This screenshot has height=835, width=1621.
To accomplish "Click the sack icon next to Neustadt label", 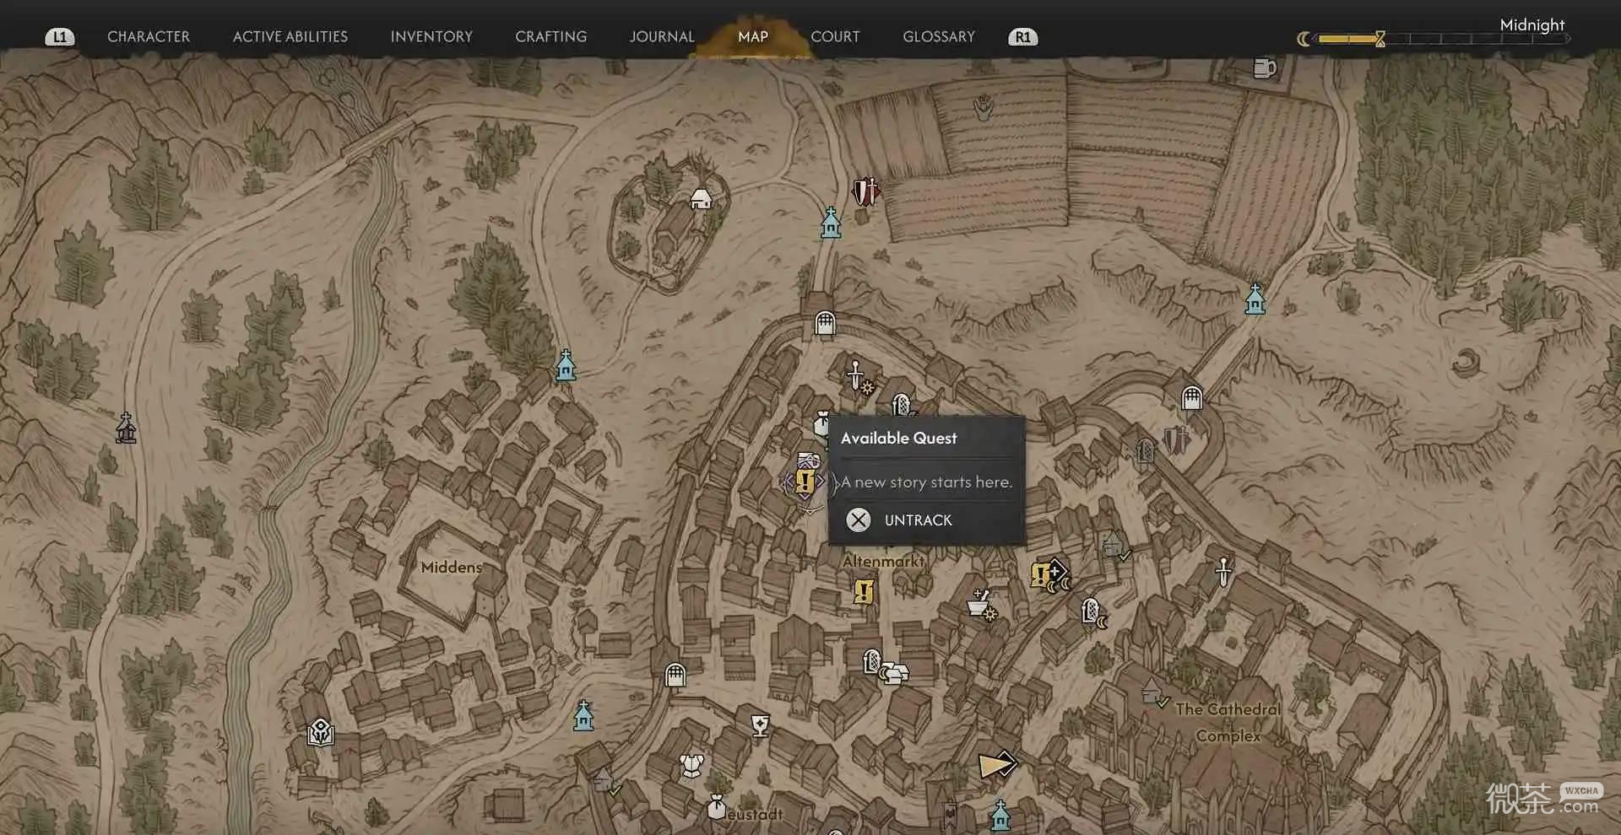I will coord(717,807).
